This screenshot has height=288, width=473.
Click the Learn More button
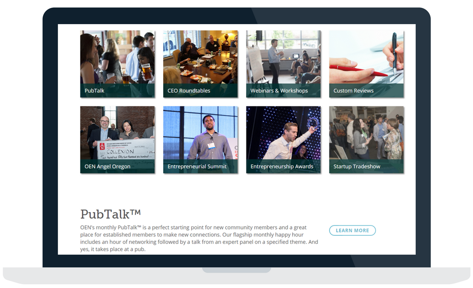tap(352, 230)
